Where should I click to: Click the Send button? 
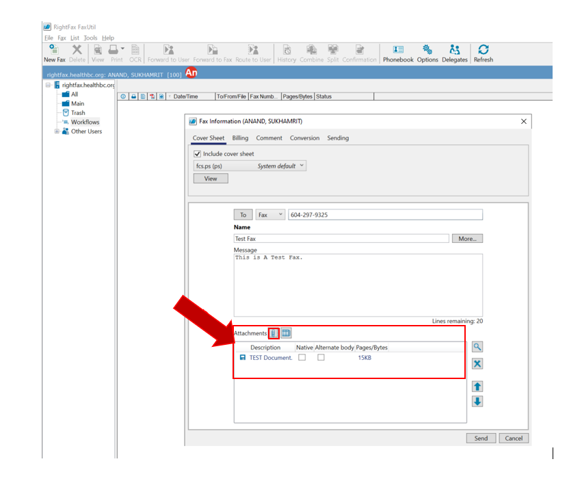tap(481, 438)
